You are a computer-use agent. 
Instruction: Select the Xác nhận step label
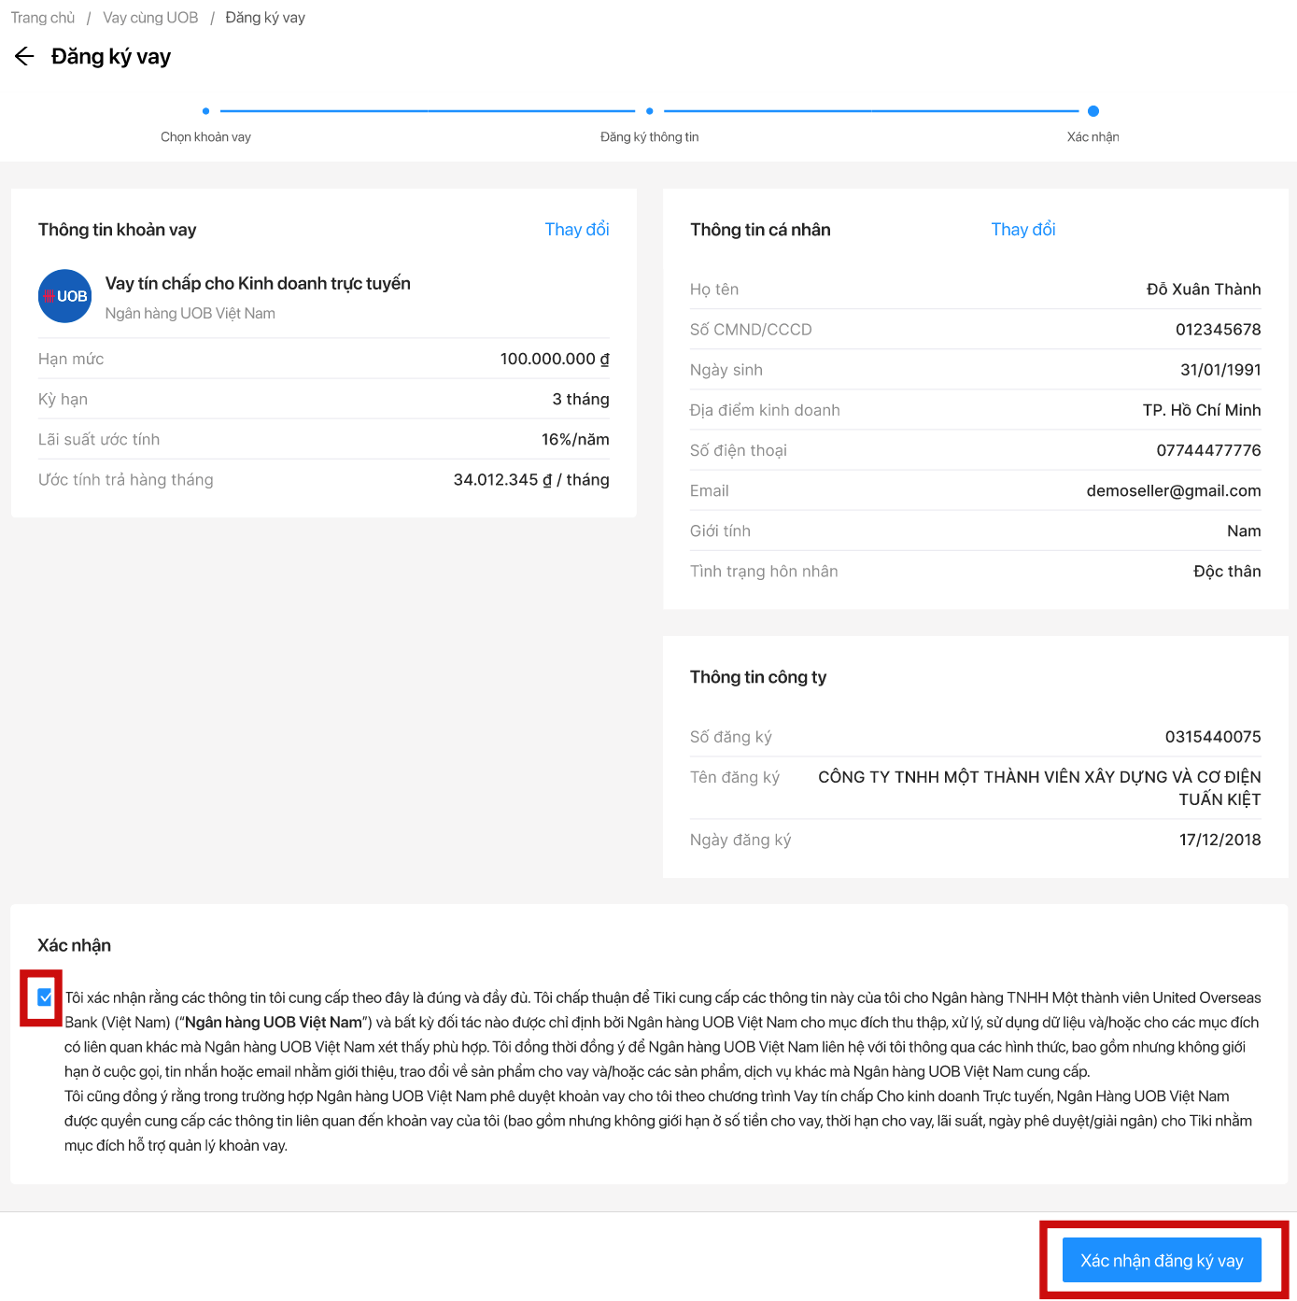click(x=1093, y=137)
